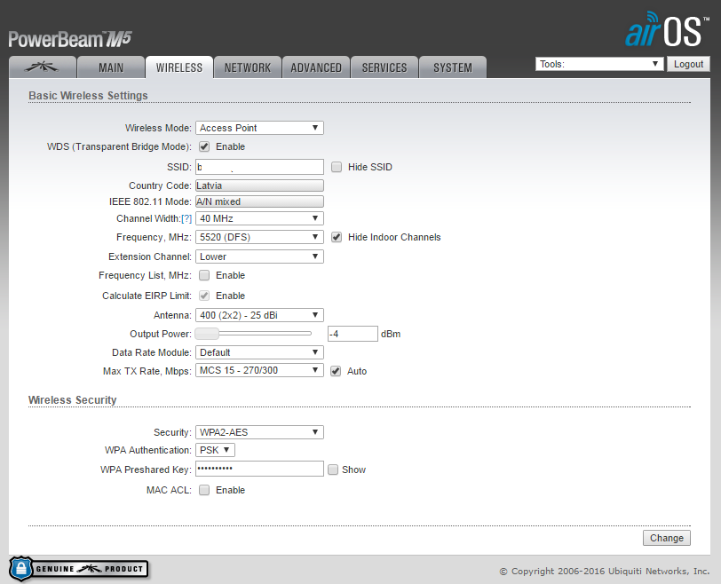Toggle WDS Transparent Bridge Mode checkbox
The height and width of the screenshot is (584, 721).
tap(204, 146)
